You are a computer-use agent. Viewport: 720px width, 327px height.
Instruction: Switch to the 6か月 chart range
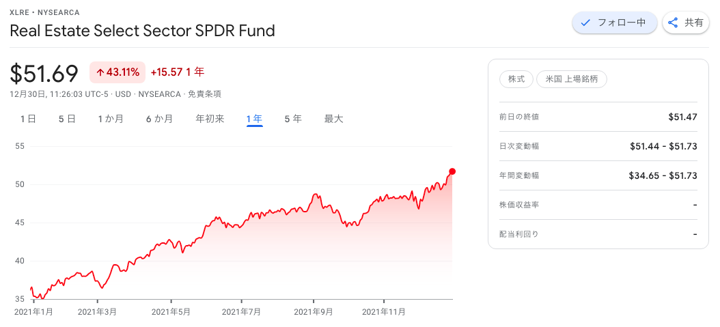tap(159, 119)
